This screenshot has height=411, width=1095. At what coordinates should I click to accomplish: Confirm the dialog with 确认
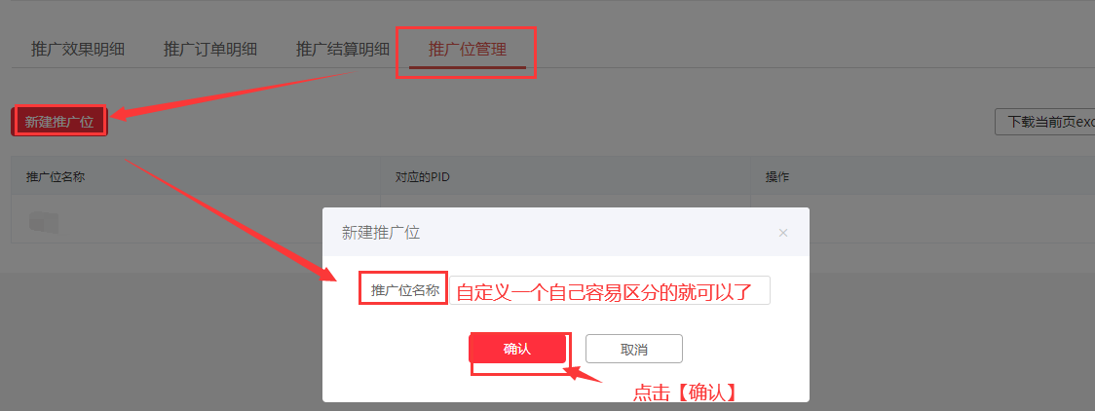tap(516, 349)
